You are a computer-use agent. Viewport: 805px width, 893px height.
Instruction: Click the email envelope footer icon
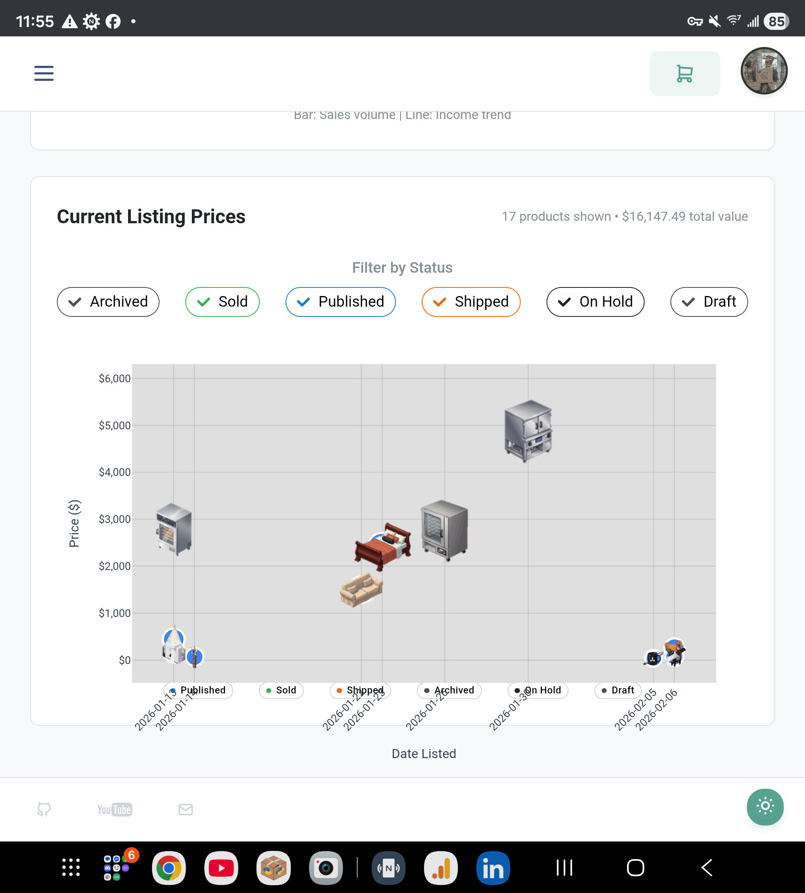click(x=185, y=809)
